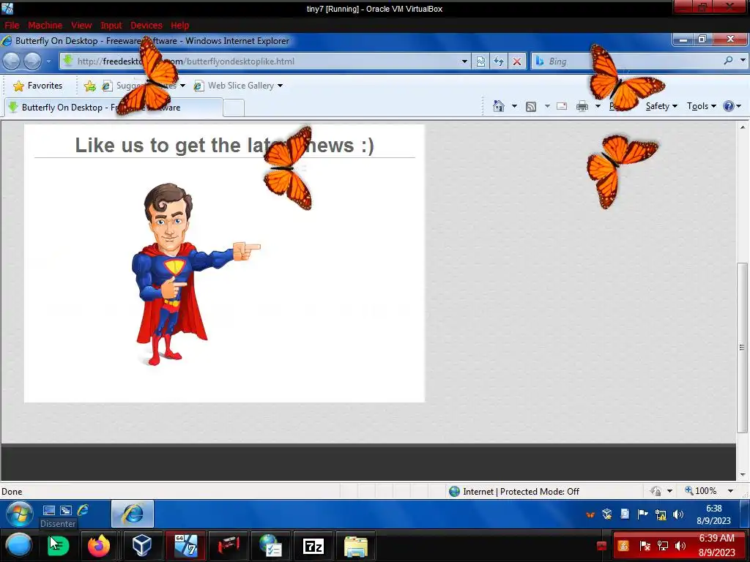Open the Favorites star button
The height and width of the screenshot is (562, 750).
point(38,86)
